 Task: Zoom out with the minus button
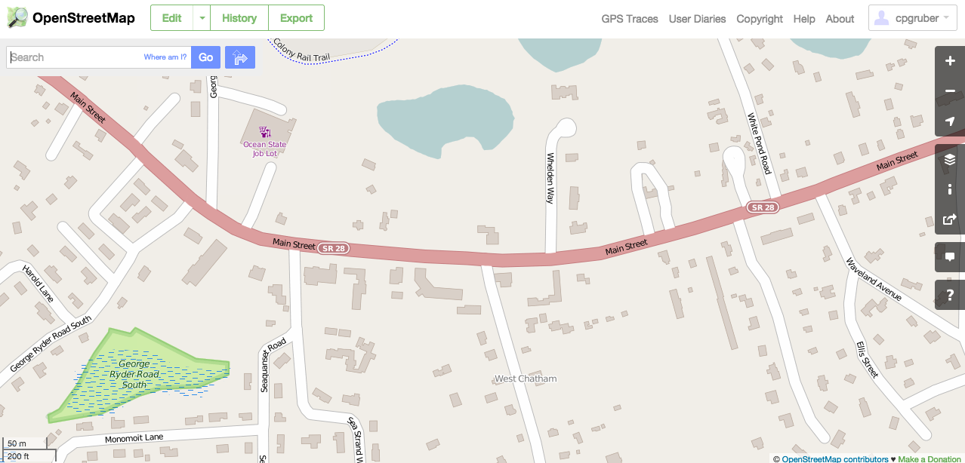point(950,91)
